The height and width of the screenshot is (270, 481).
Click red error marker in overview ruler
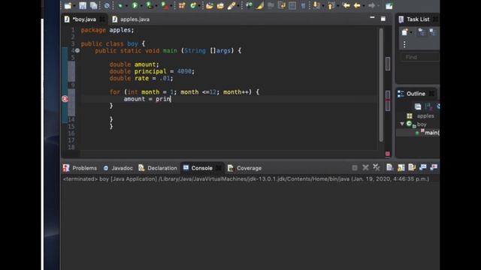388,100
